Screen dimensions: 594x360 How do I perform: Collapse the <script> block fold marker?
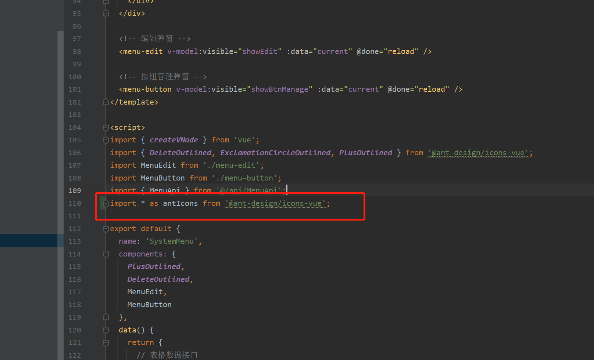105,127
